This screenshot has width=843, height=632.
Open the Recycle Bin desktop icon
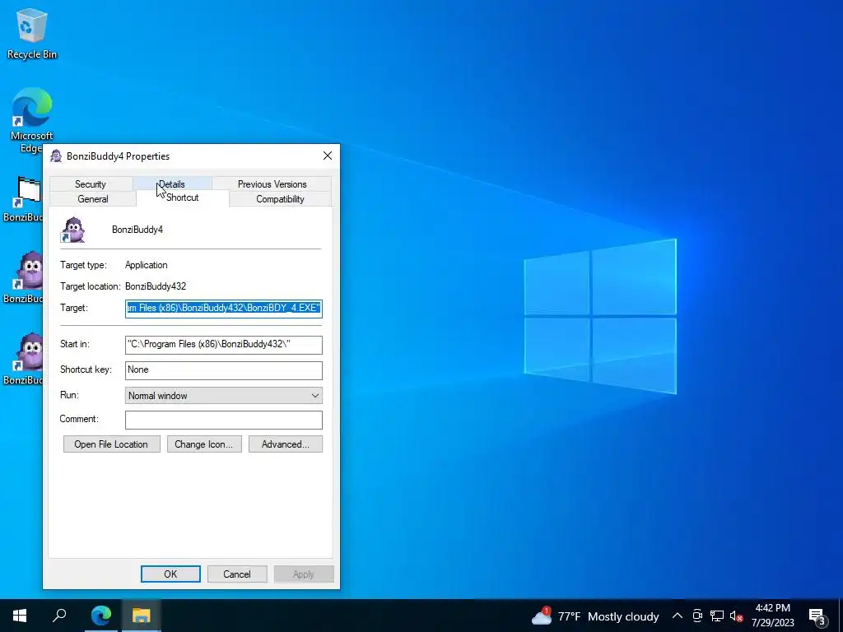coord(32,33)
